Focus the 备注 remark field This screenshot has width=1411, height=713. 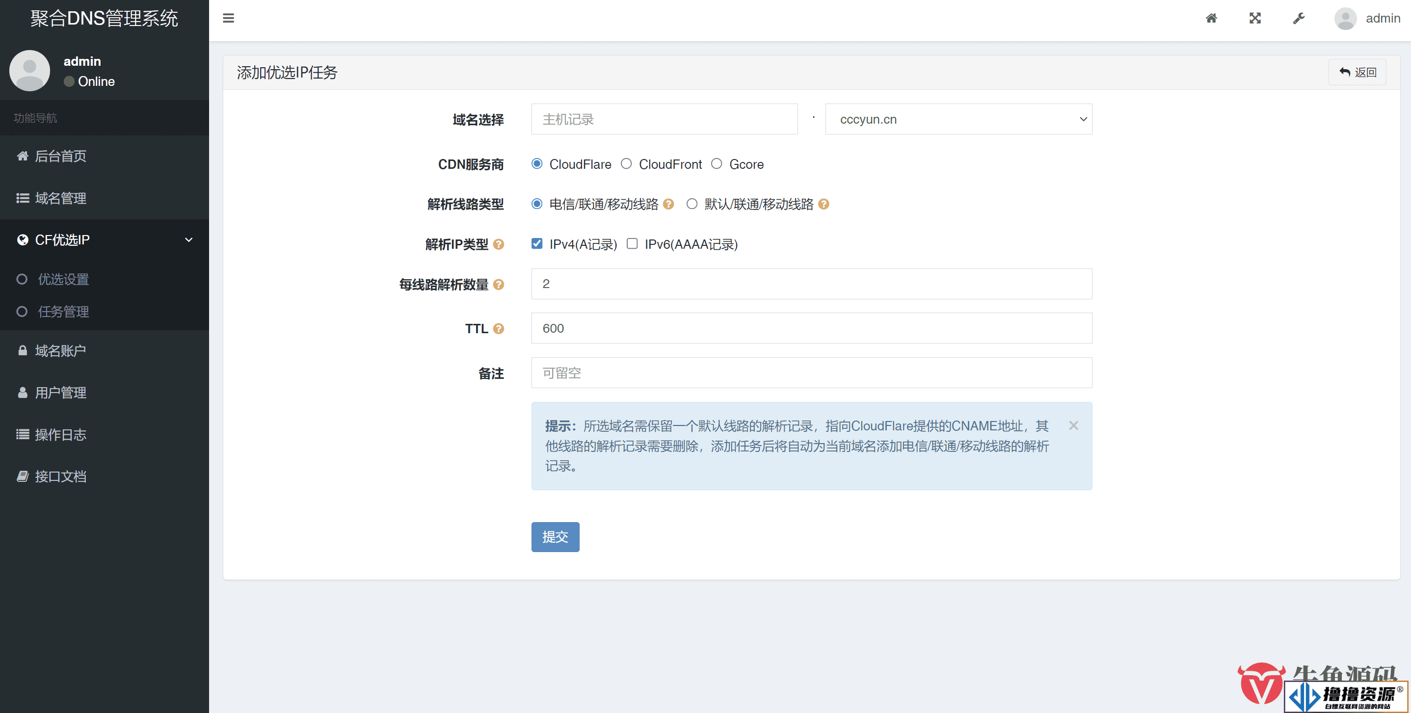(x=811, y=373)
